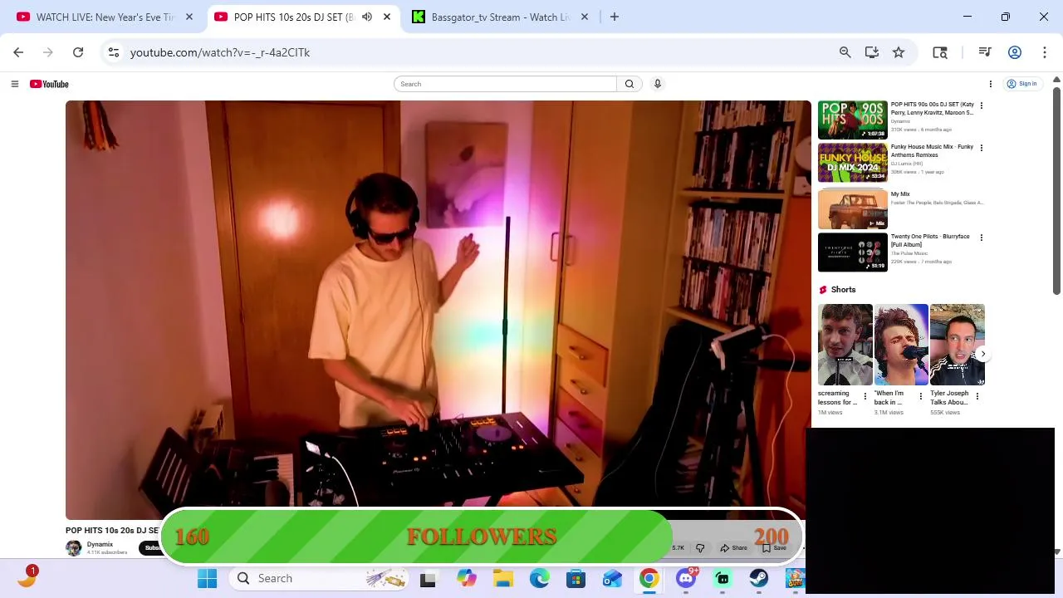The image size is (1063, 598).
Task: Open the YouTube settings three-dot menu
Action: (990, 84)
